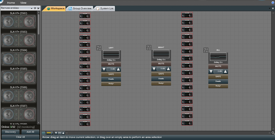The height and width of the screenshot is (140, 275).
Task: Pin the Remote entities panel
Action: pos(35,9)
